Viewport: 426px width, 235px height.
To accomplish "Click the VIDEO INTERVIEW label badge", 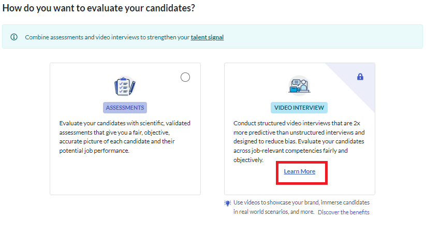I will (299, 108).
